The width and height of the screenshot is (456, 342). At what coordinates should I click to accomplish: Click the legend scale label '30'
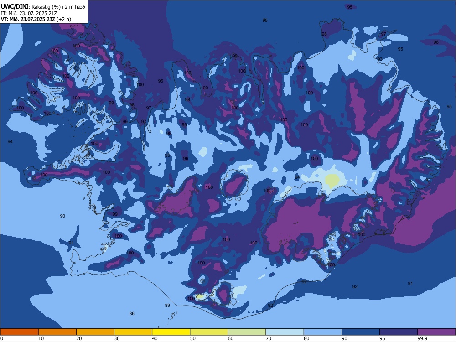(117, 338)
